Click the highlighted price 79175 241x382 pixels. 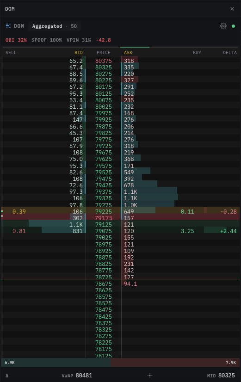[103, 218]
